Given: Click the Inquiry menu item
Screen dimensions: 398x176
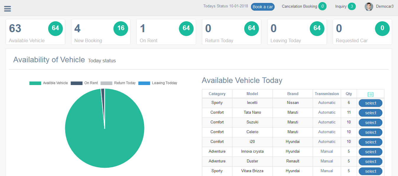Looking at the screenshot, I should pos(341,6).
